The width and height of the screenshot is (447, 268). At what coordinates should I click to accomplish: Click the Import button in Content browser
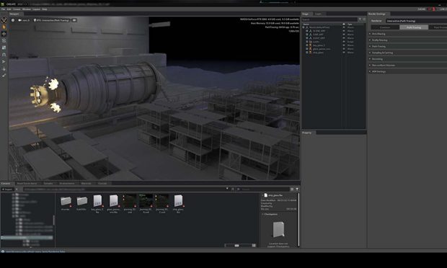(7, 189)
